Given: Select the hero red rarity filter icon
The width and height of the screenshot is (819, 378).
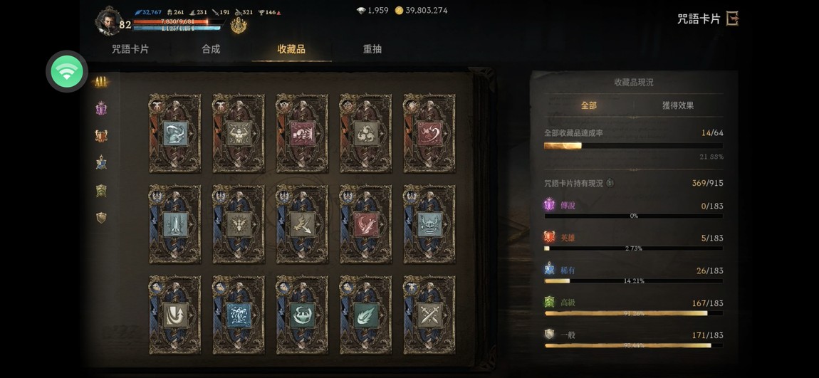Looking at the screenshot, I should [x=101, y=136].
